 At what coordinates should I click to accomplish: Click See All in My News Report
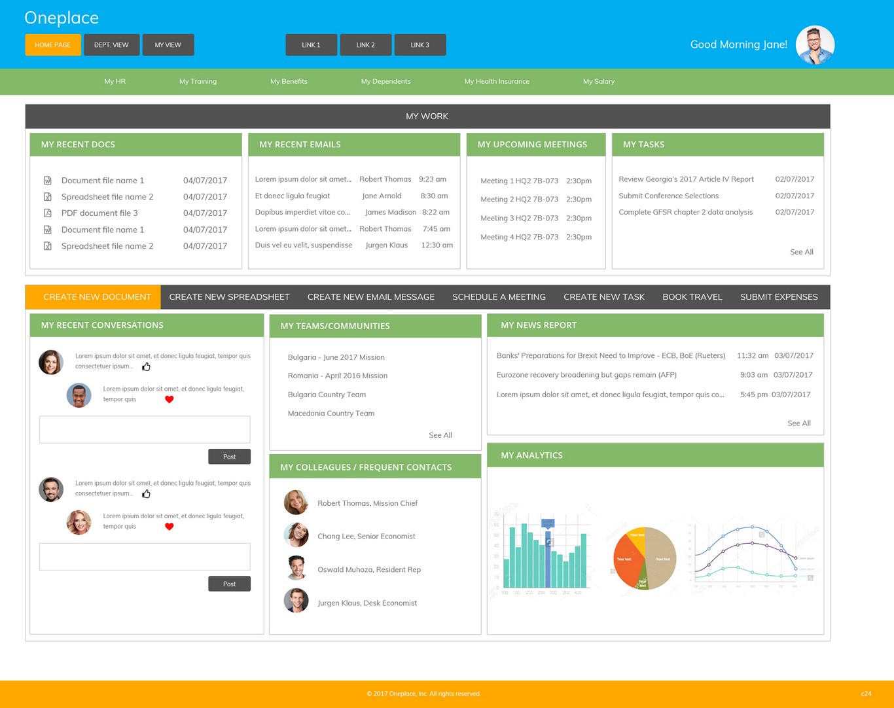click(798, 423)
